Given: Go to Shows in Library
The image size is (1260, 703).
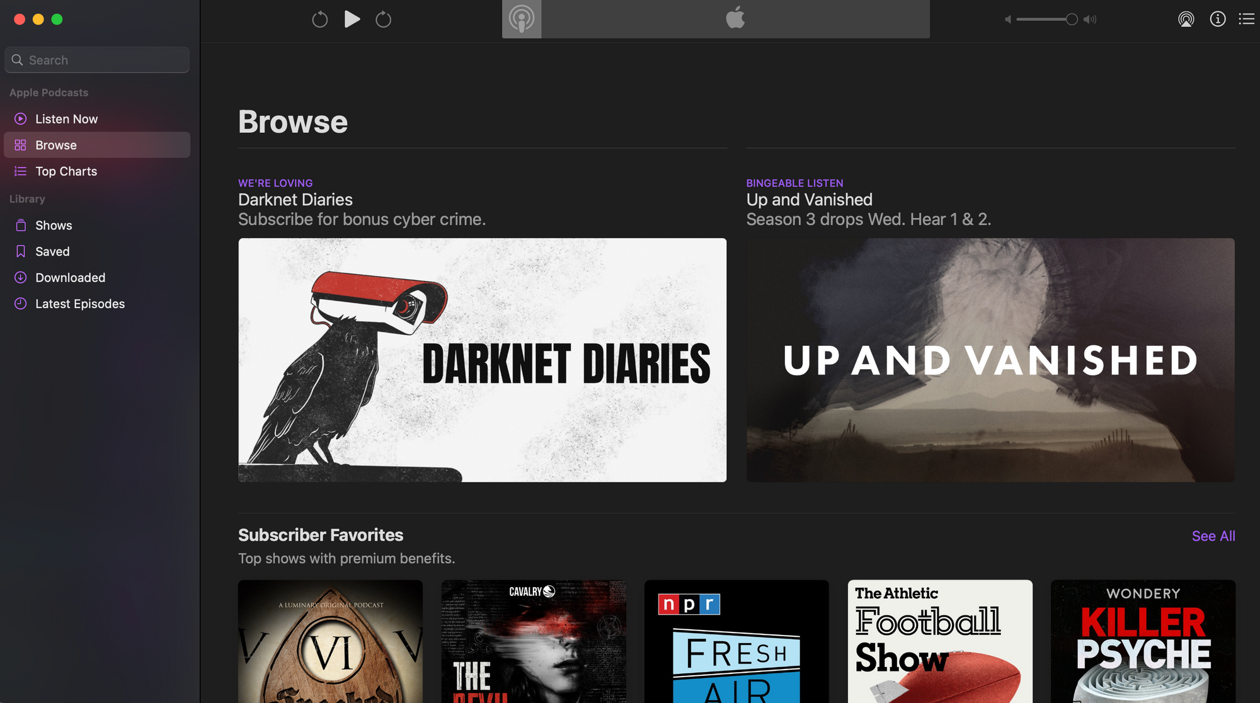Looking at the screenshot, I should coord(54,226).
